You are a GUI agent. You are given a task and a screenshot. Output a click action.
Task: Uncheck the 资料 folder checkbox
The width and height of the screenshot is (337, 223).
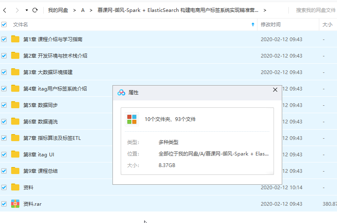(x=4, y=187)
